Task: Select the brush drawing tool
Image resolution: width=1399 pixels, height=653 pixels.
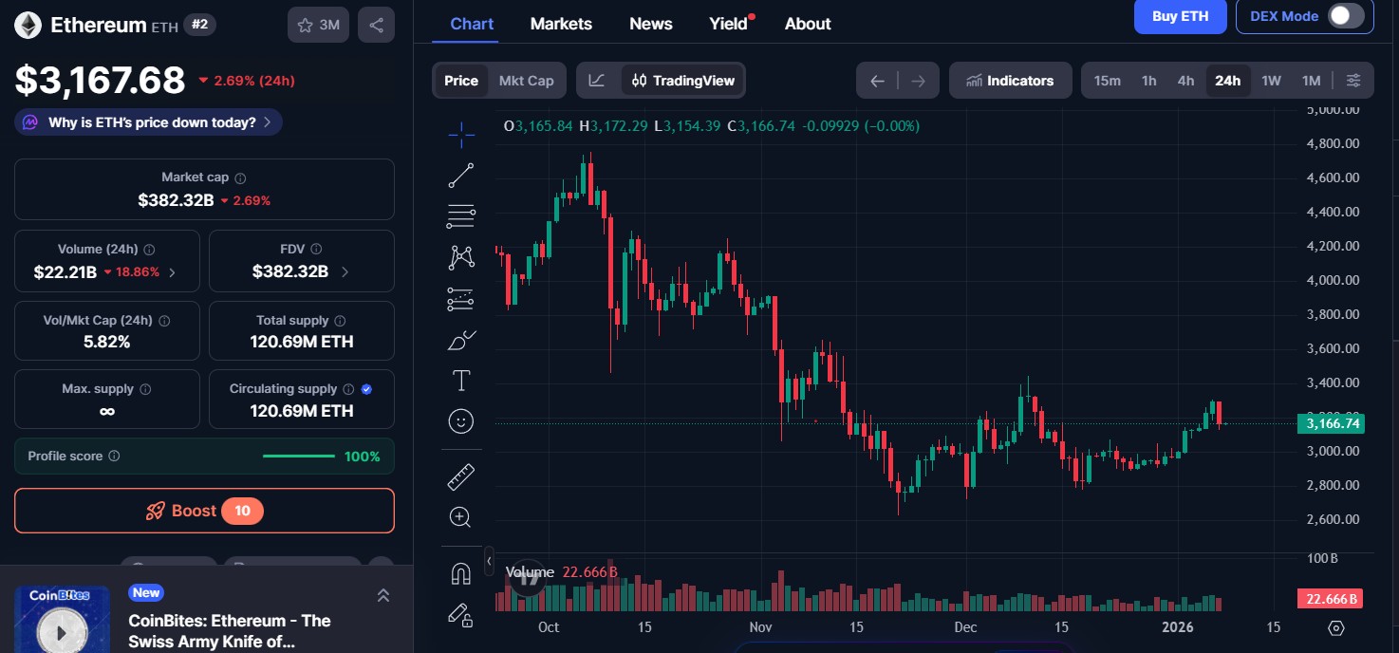Action: click(461, 339)
